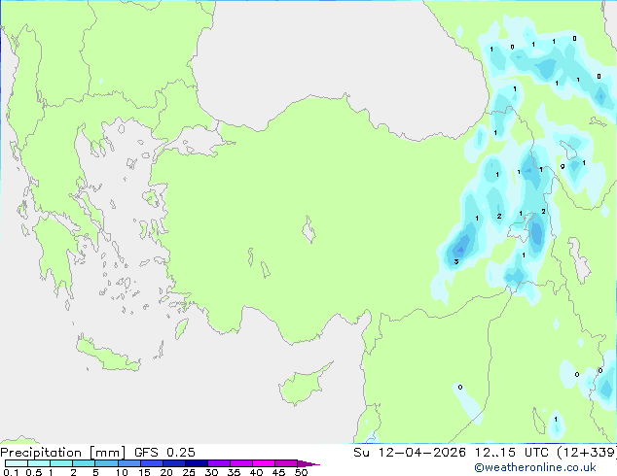617x476 pixels.
Task: Select the 10 mm legend color swatch
Action: click(x=129, y=463)
